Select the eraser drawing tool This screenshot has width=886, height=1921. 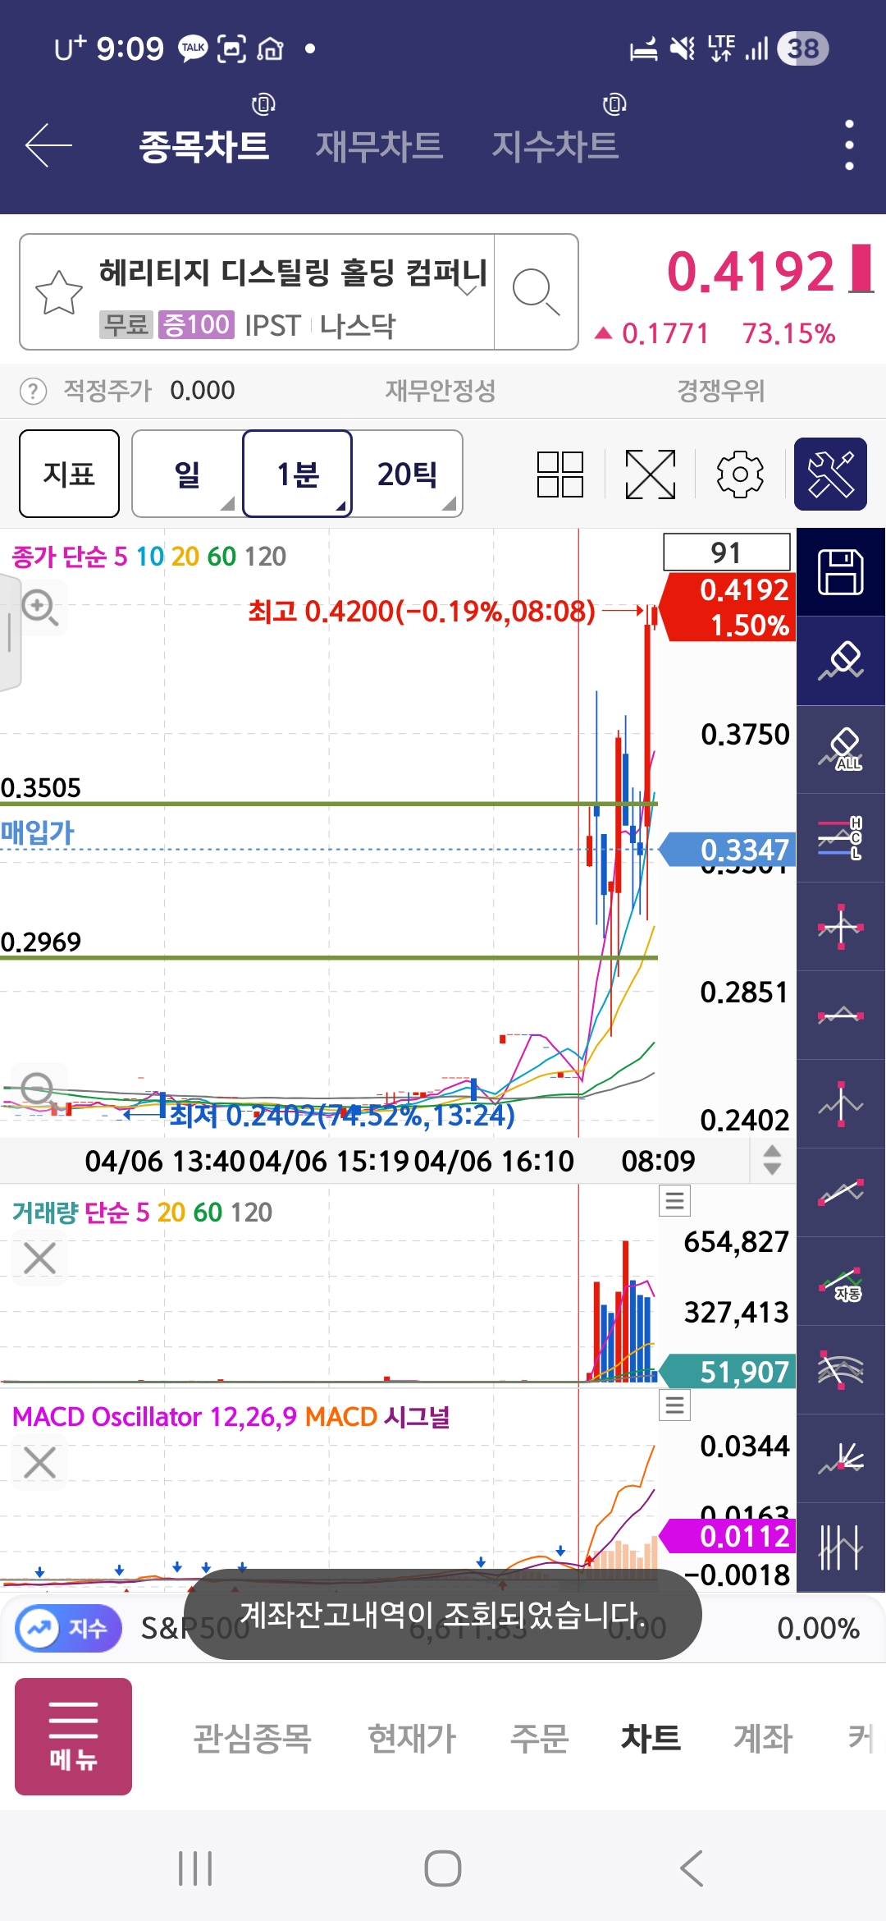(841, 661)
